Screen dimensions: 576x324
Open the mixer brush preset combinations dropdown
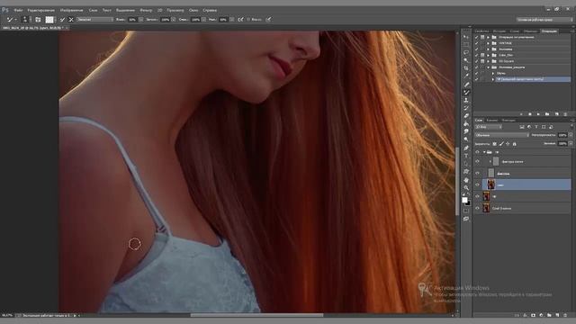coord(95,20)
